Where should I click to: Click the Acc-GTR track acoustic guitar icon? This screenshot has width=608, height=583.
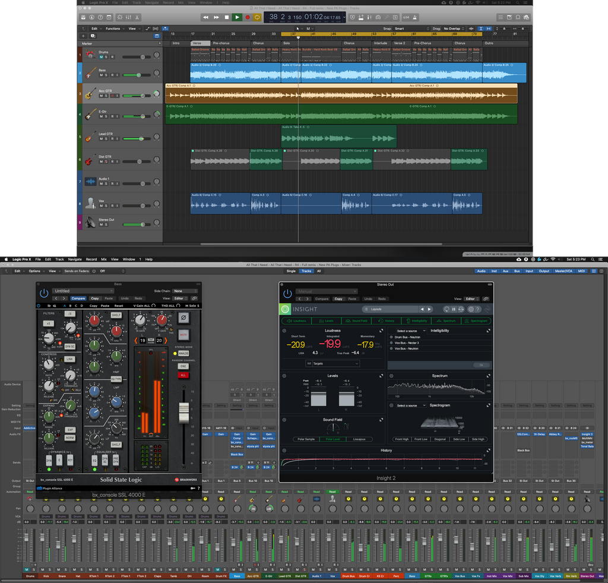pyautogui.click(x=90, y=93)
